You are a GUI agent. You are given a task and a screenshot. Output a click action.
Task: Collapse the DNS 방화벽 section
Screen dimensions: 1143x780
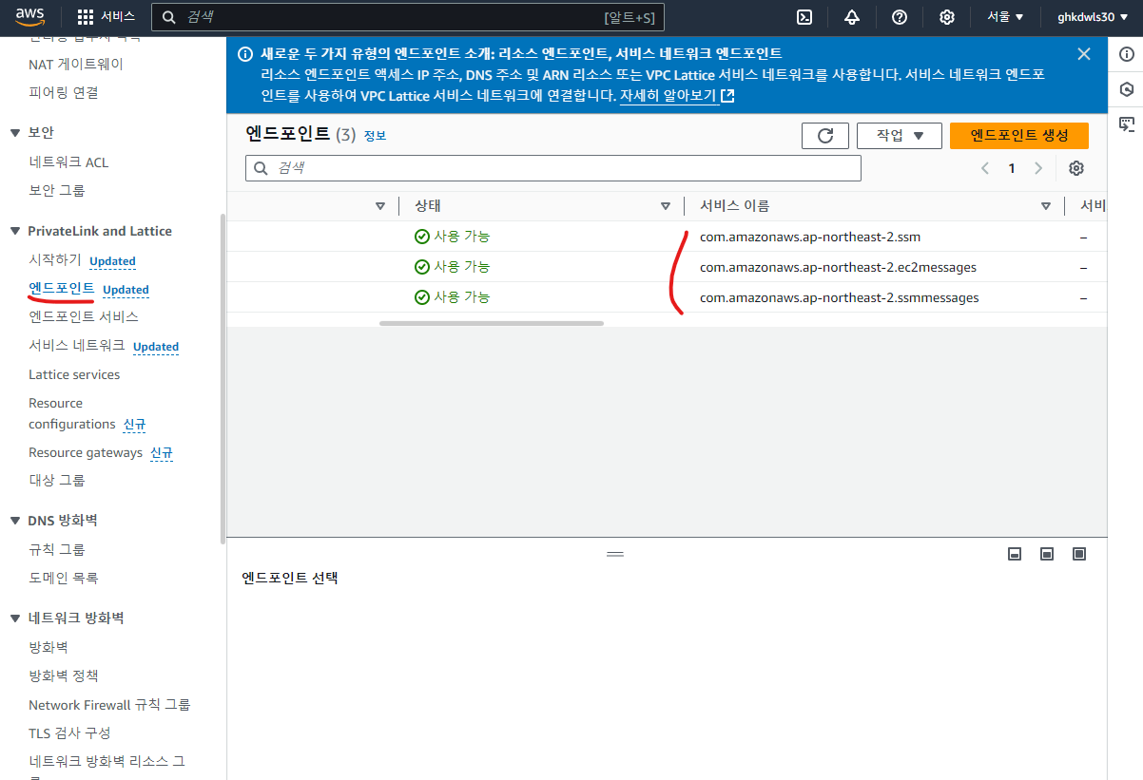pyautogui.click(x=15, y=521)
